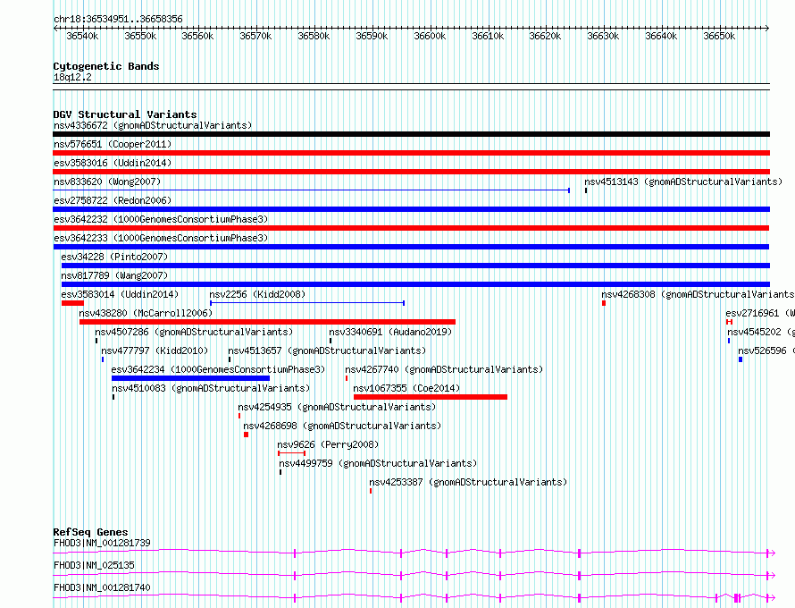Viewport: 795px width, 608px height.
Task: Select nsv4268698 gnomAD variant label
Action: pos(342,426)
